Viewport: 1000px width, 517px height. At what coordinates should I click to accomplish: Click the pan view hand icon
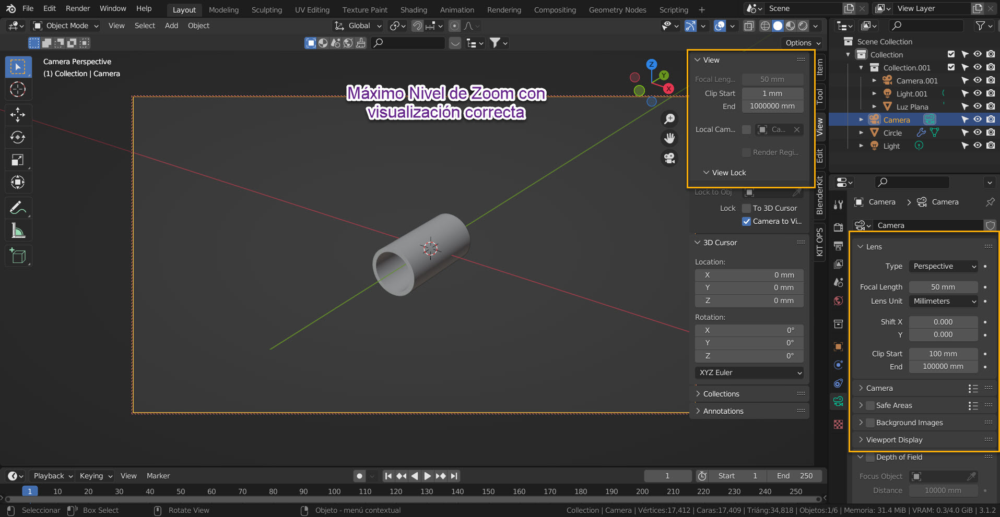point(669,138)
